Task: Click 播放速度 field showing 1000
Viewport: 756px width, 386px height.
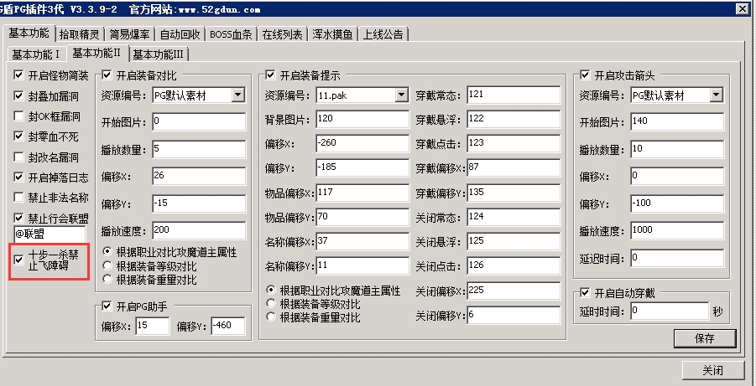Action: 677,230
